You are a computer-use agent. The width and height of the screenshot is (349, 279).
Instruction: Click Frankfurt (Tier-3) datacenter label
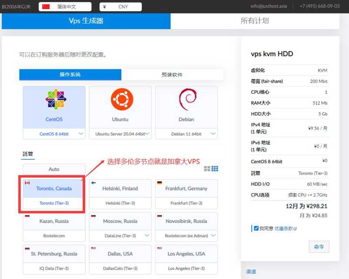186,203
